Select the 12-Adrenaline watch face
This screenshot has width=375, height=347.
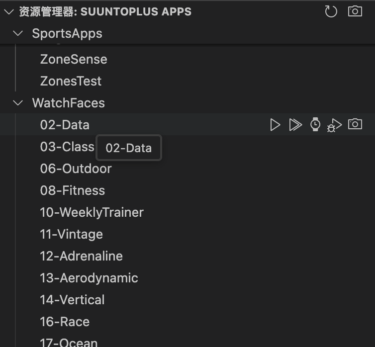(x=81, y=256)
